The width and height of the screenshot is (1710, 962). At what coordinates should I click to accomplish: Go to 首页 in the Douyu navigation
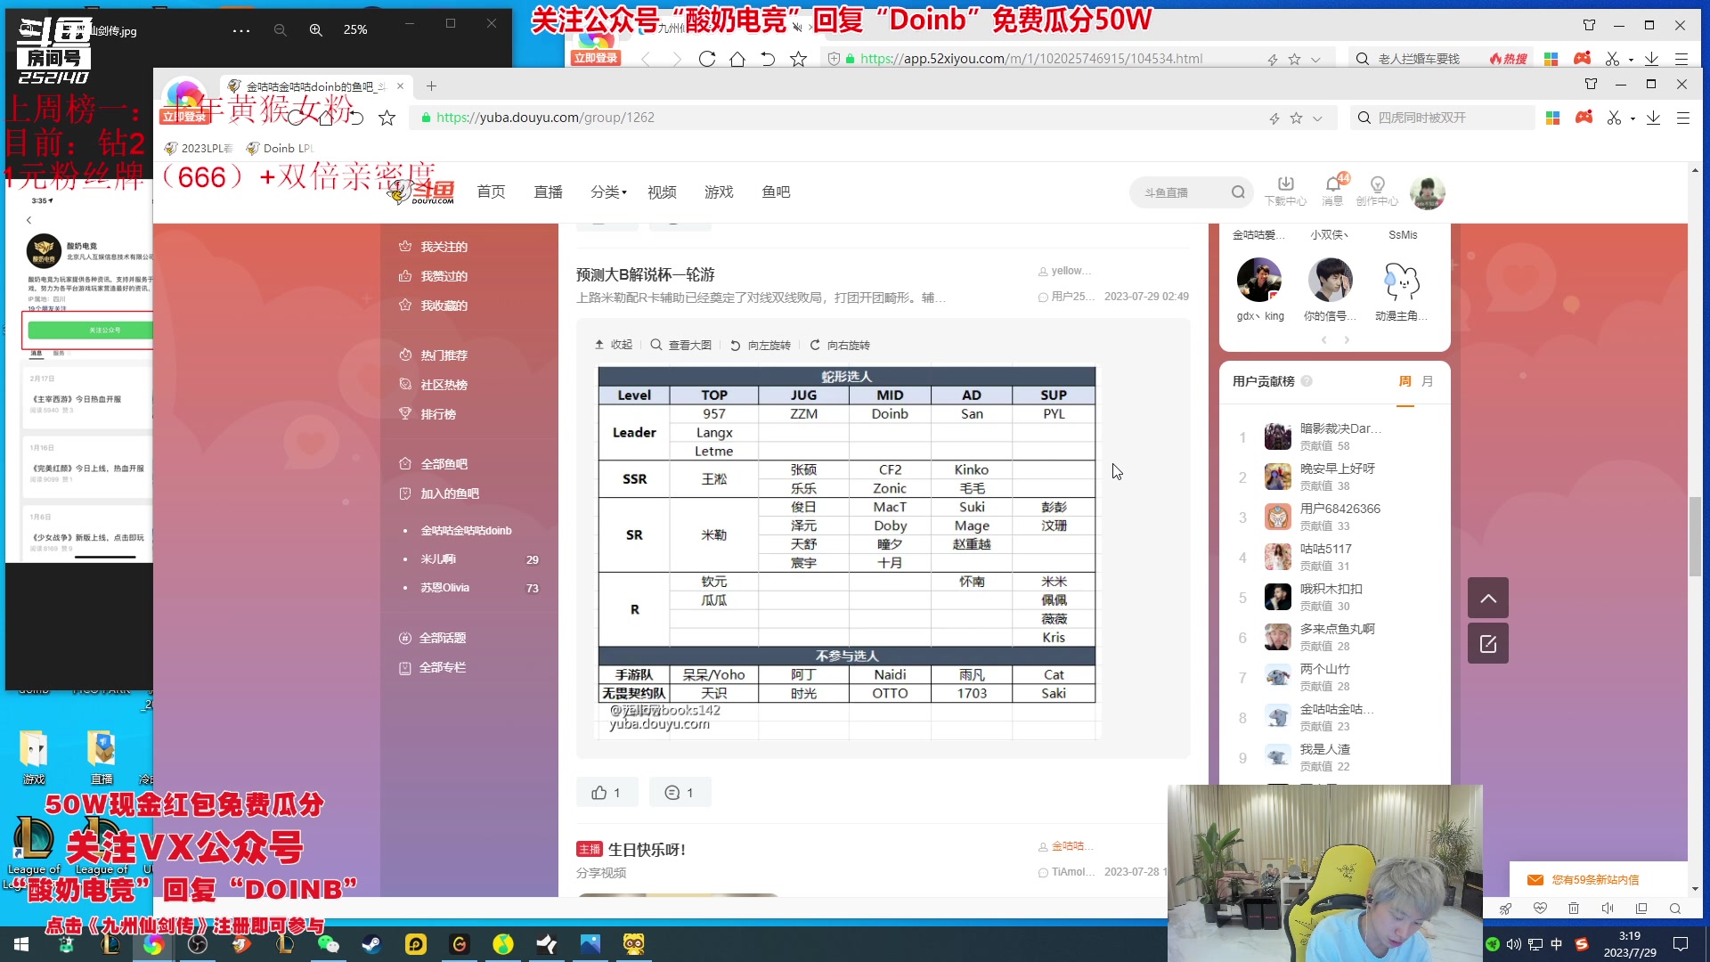[x=491, y=192]
